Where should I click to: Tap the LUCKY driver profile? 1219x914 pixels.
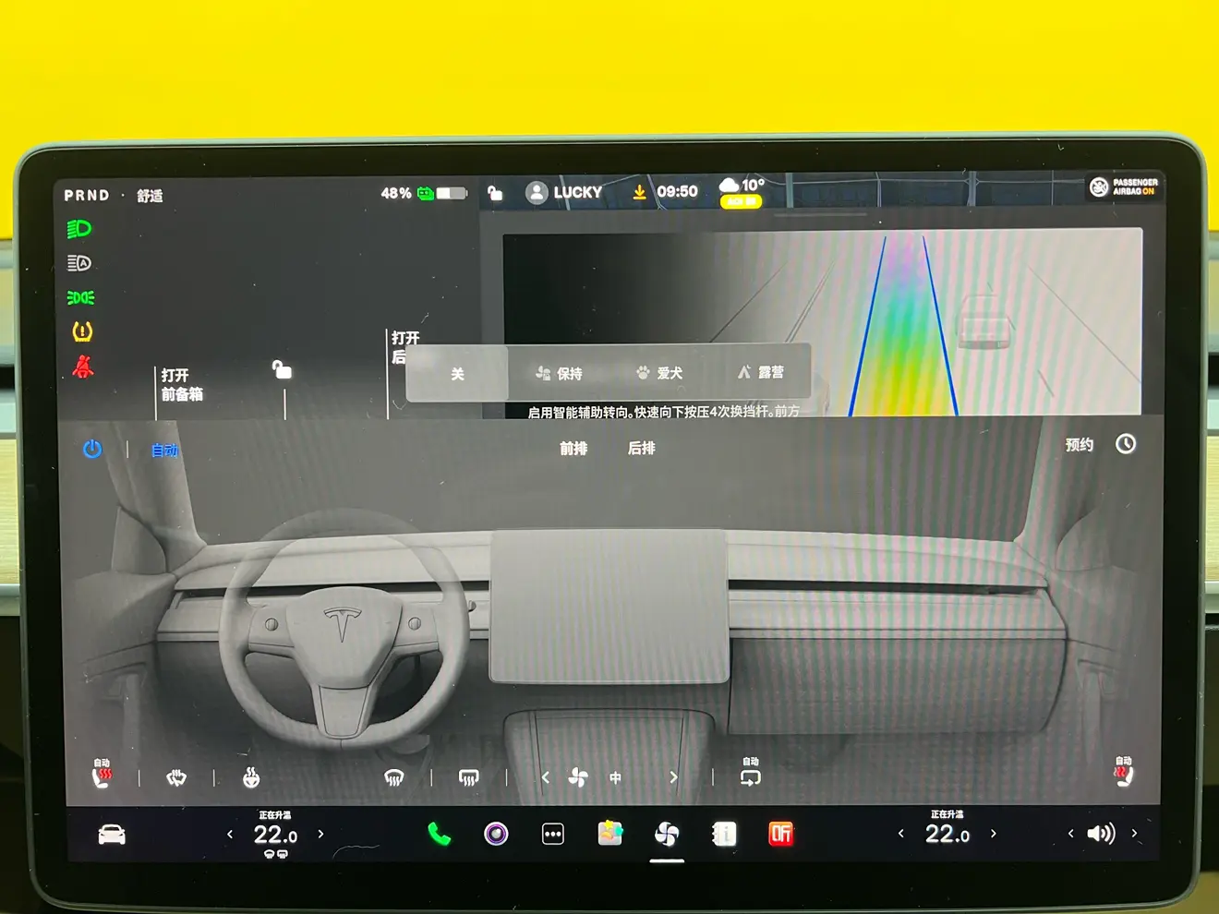[x=564, y=192]
